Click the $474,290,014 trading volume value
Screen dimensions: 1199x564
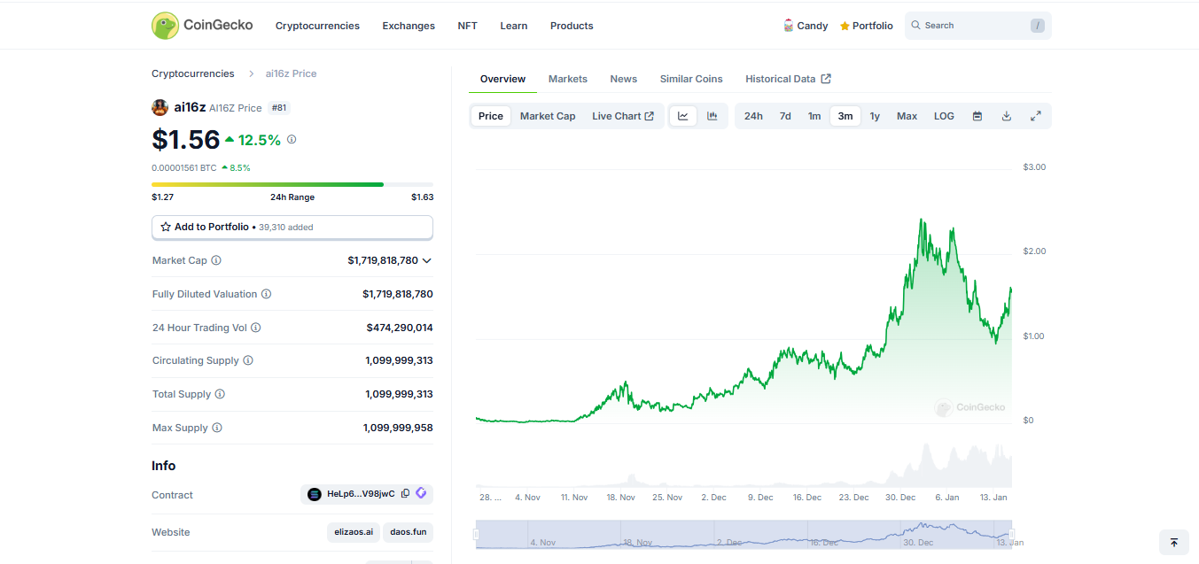(x=400, y=328)
